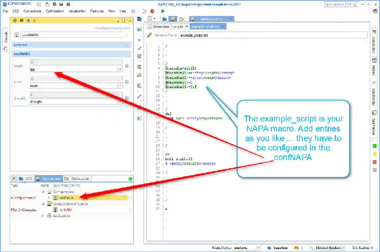Screen dimensions: 380x252
Task: Select the runNAPA item in the tree
Action: [66, 210]
